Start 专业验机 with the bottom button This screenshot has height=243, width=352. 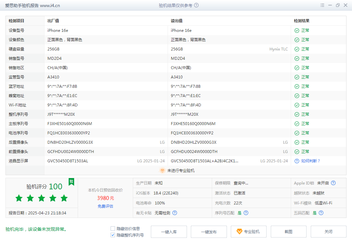click(249, 231)
